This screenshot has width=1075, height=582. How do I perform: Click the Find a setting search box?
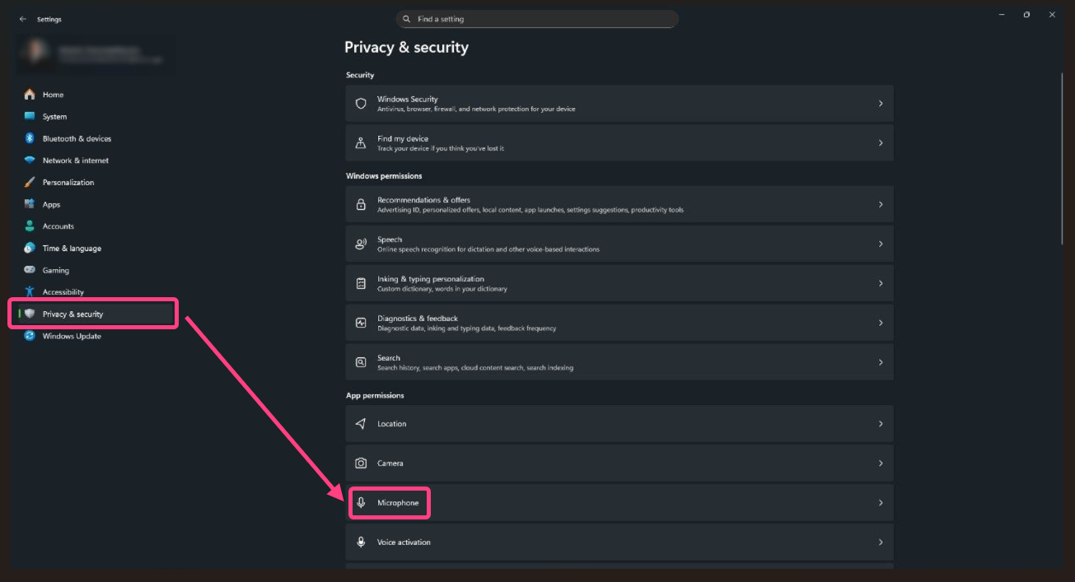pyautogui.click(x=537, y=18)
